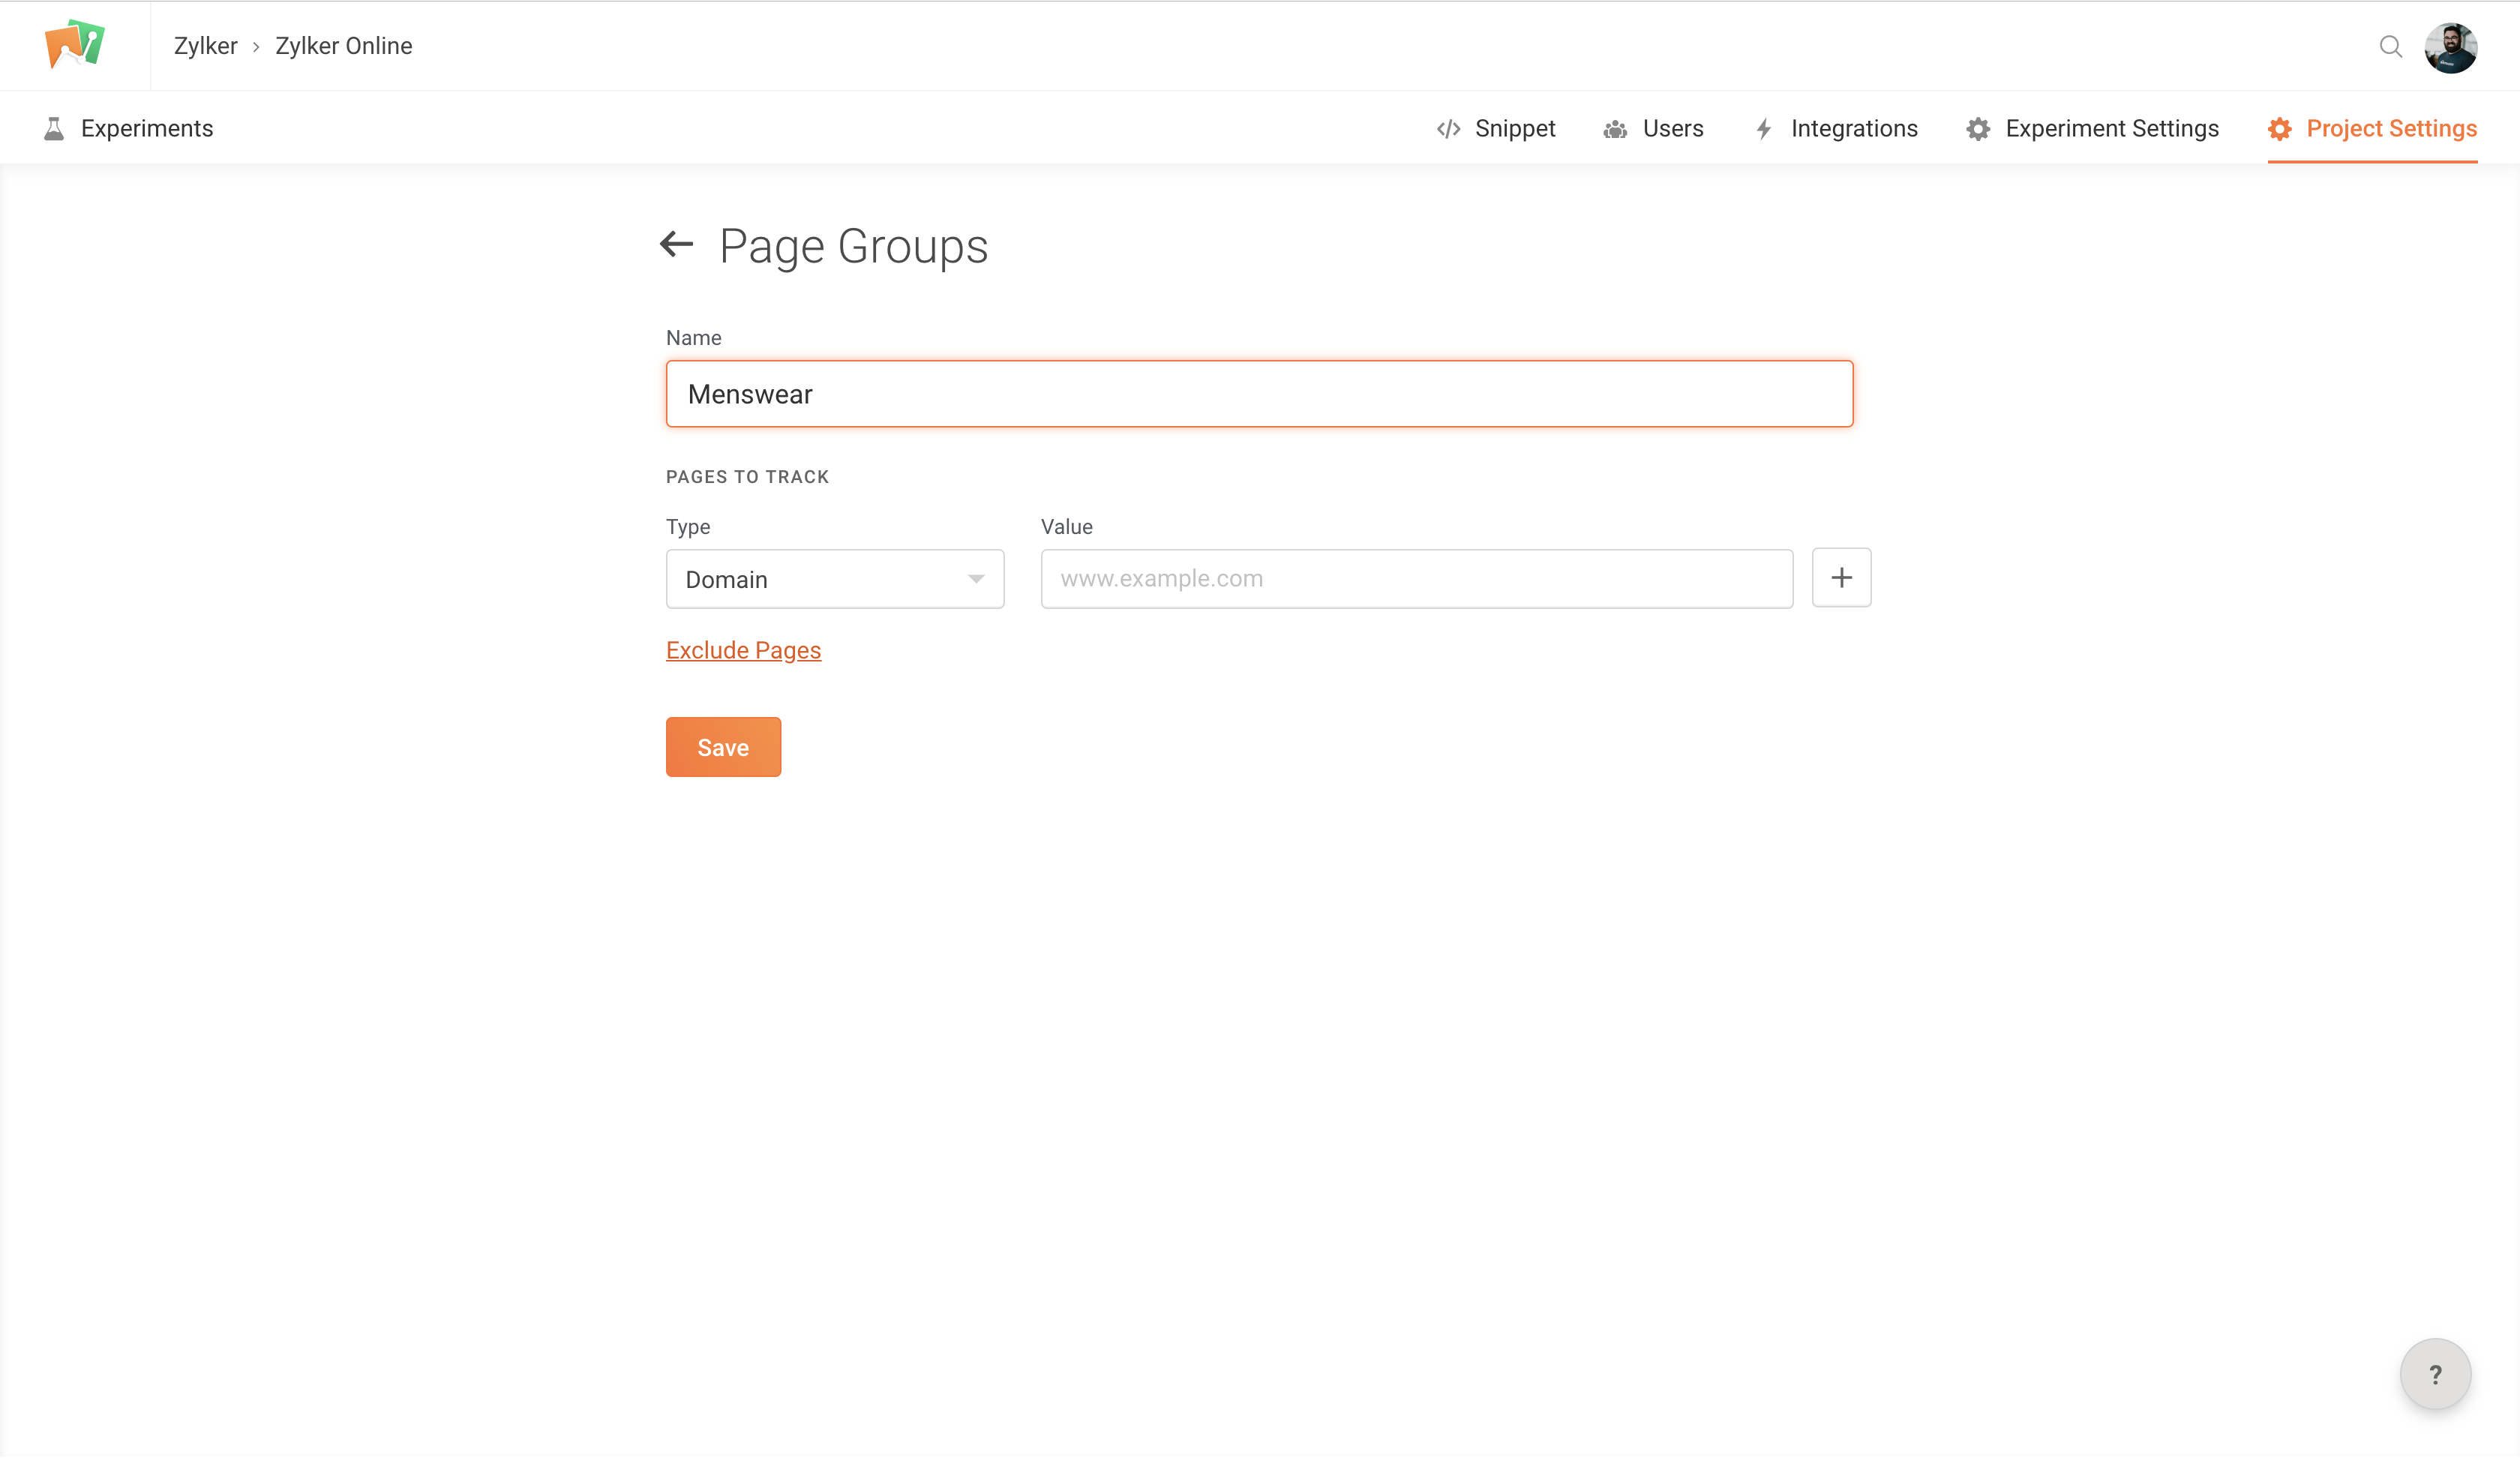The width and height of the screenshot is (2520, 1458).
Task: Click the plus icon to add value row
Action: pos(1841,578)
